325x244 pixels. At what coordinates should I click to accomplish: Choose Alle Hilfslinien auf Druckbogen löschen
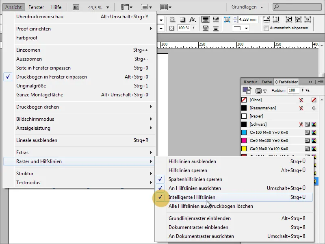click(234, 206)
